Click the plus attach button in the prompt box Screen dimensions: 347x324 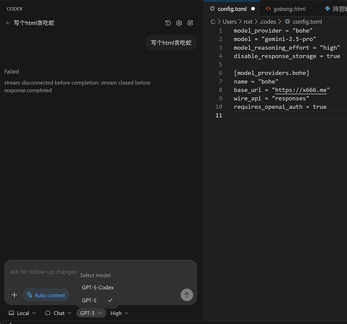tap(14, 295)
